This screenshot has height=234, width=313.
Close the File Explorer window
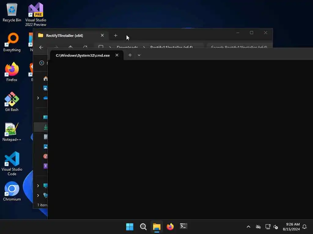point(266,33)
